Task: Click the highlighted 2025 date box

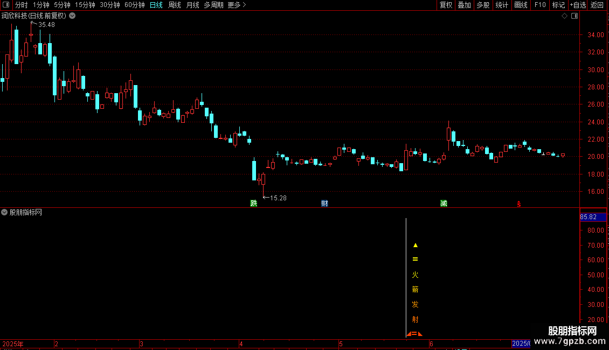Action: [521, 344]
